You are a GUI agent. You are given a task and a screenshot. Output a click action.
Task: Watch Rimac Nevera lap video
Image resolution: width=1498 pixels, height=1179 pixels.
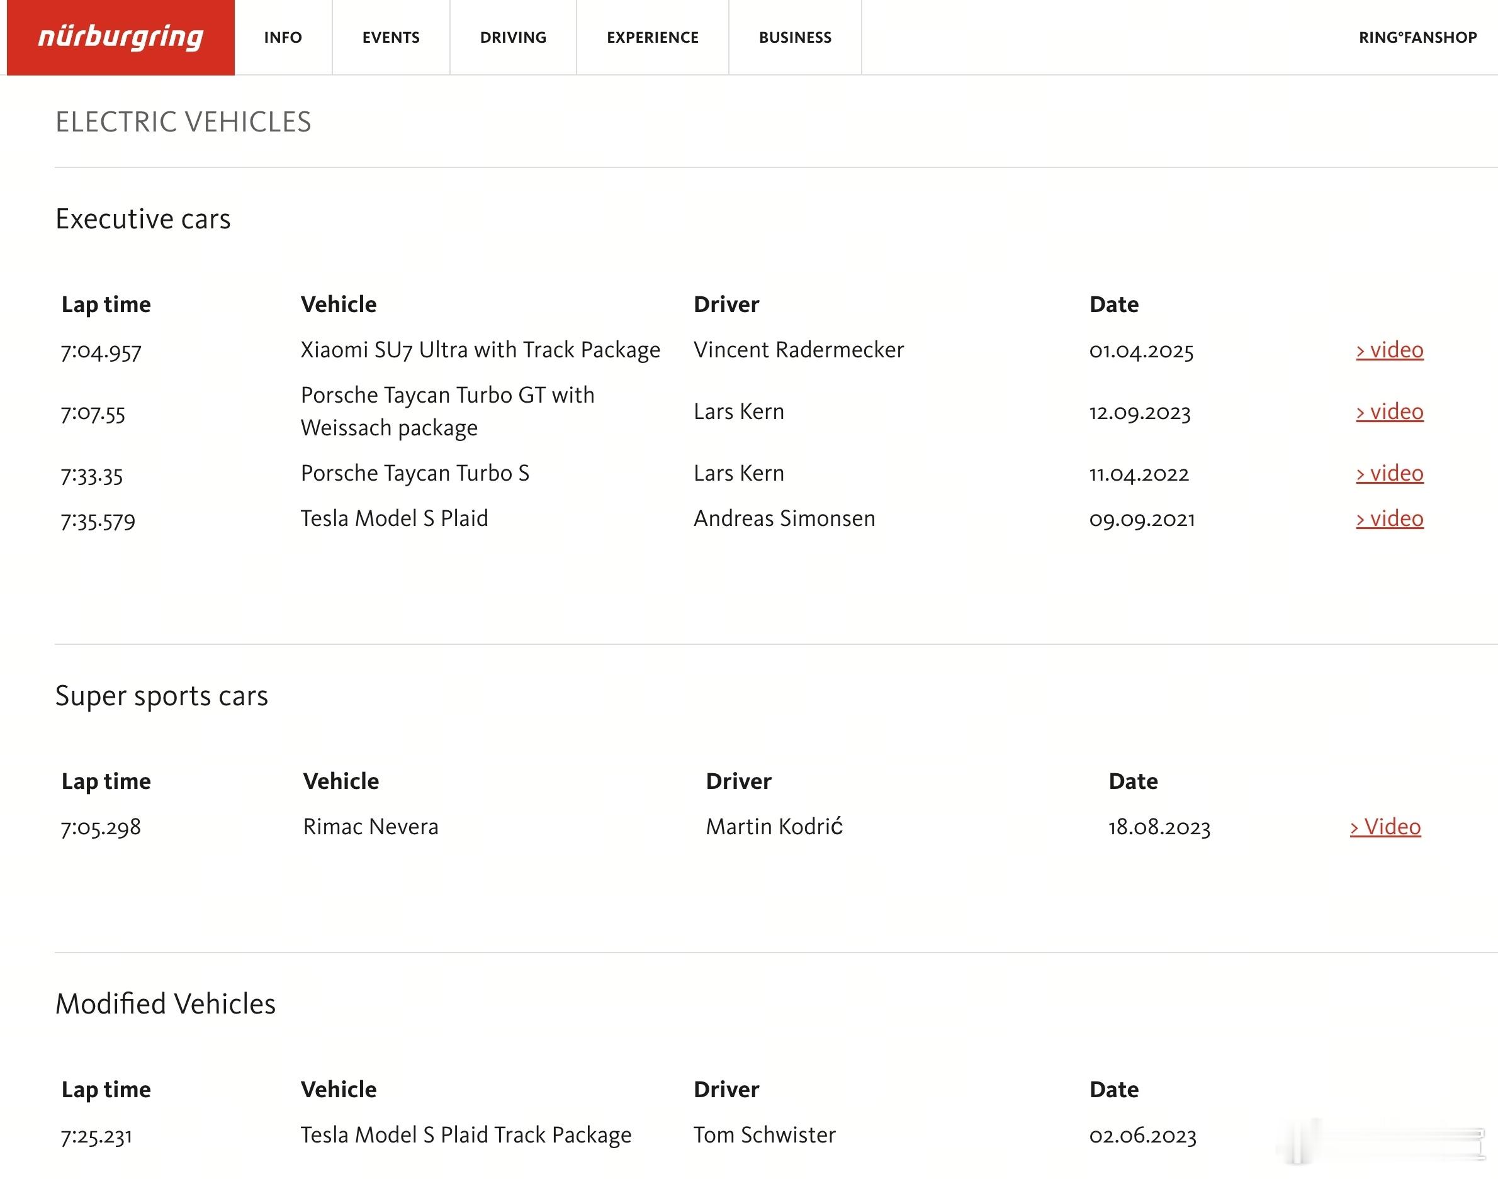tap(1385, 827)
